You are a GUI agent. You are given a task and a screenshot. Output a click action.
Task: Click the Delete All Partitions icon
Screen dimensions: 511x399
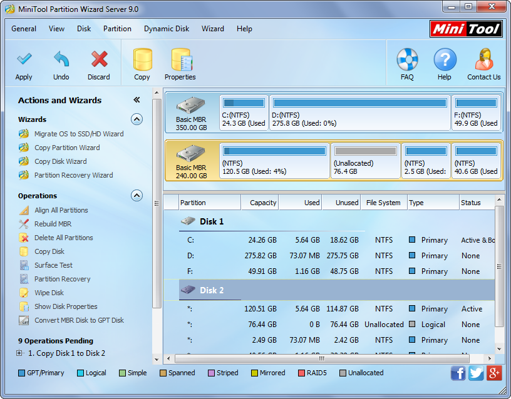24,238
